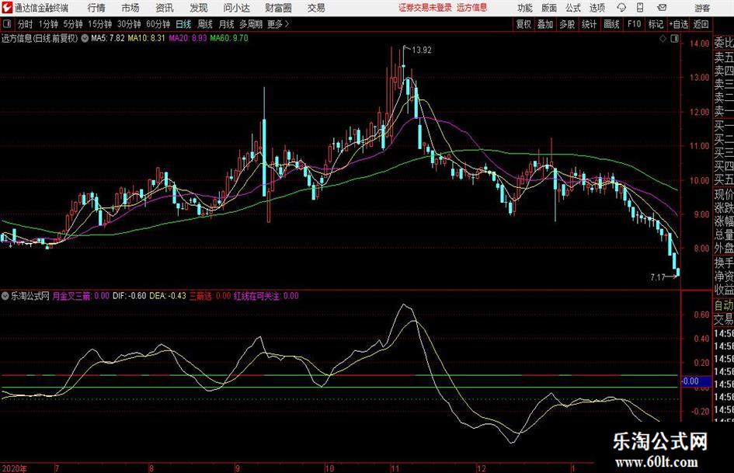This screenshot has height=473, width=734.
Task: Click the 证券交易未登录 login link
Action: 425,8
